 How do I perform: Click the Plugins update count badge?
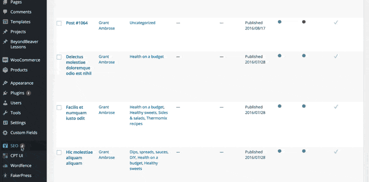pos(28,93)
